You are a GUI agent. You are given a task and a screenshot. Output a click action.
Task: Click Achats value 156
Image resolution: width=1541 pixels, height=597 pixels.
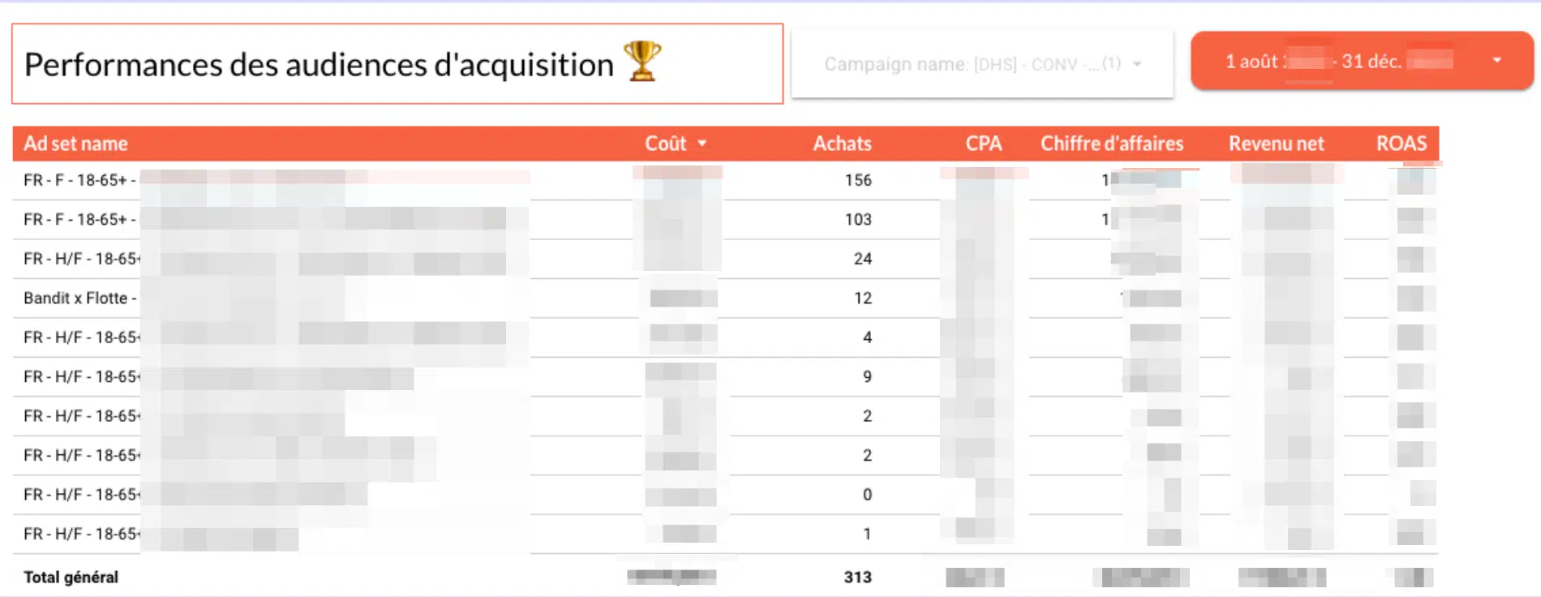click(858, 180)
